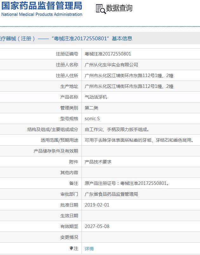Click the 有效期至 label
The height and width of the screenshot is (255, 200).
(69, 226)
